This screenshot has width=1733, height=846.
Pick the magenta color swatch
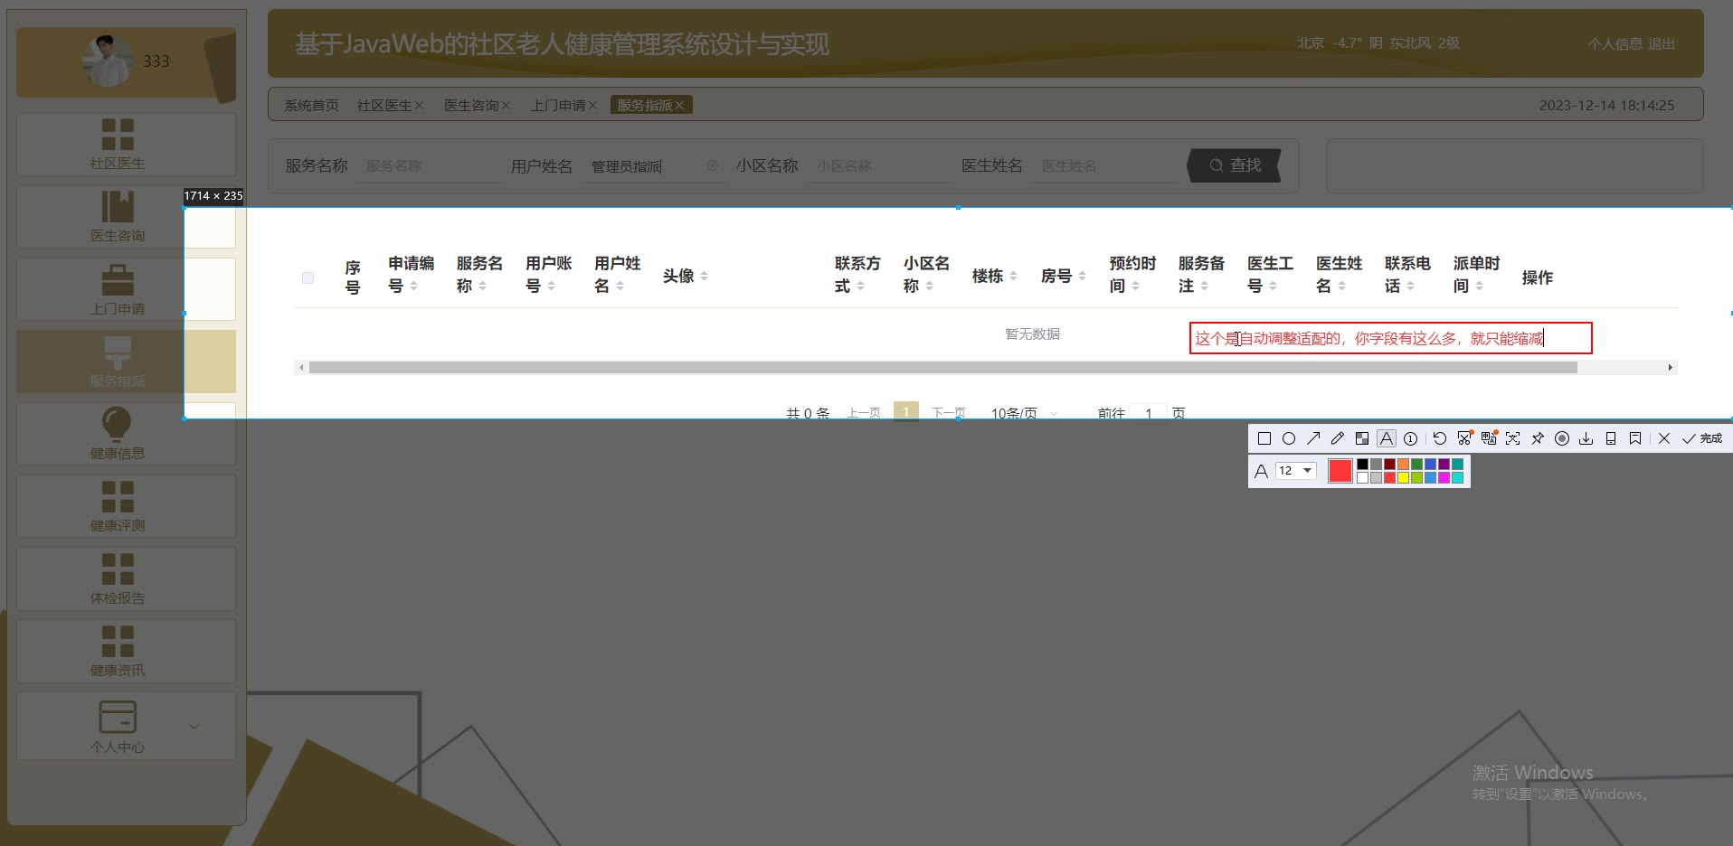[1444, 478]
